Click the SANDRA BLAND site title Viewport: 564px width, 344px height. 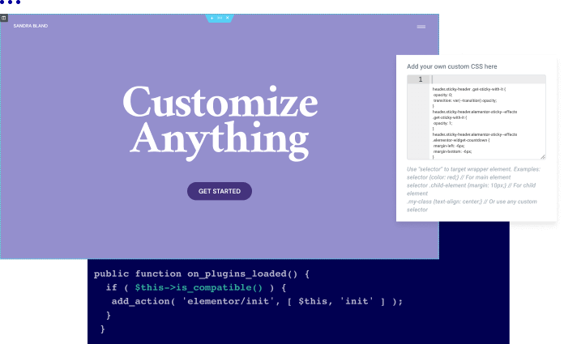[31, 26]
